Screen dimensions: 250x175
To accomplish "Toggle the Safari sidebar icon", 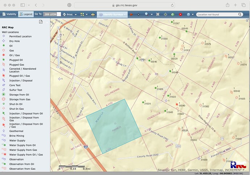I will (x=22, y=5).
